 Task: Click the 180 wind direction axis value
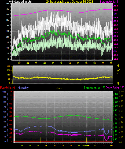[9, 75]
